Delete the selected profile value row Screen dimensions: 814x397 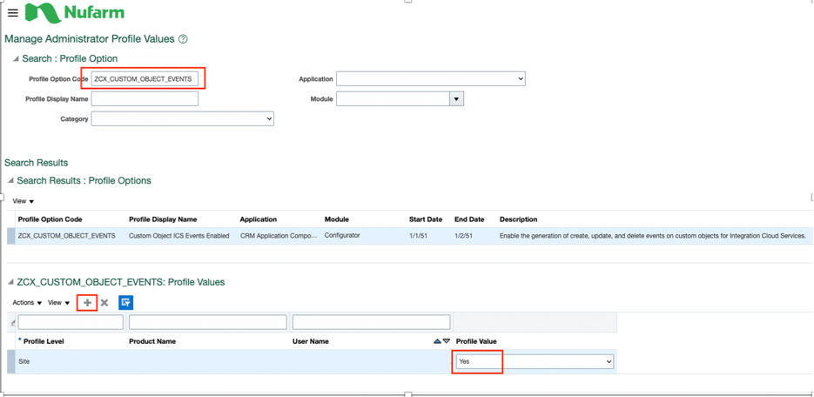tap(104, 303)
